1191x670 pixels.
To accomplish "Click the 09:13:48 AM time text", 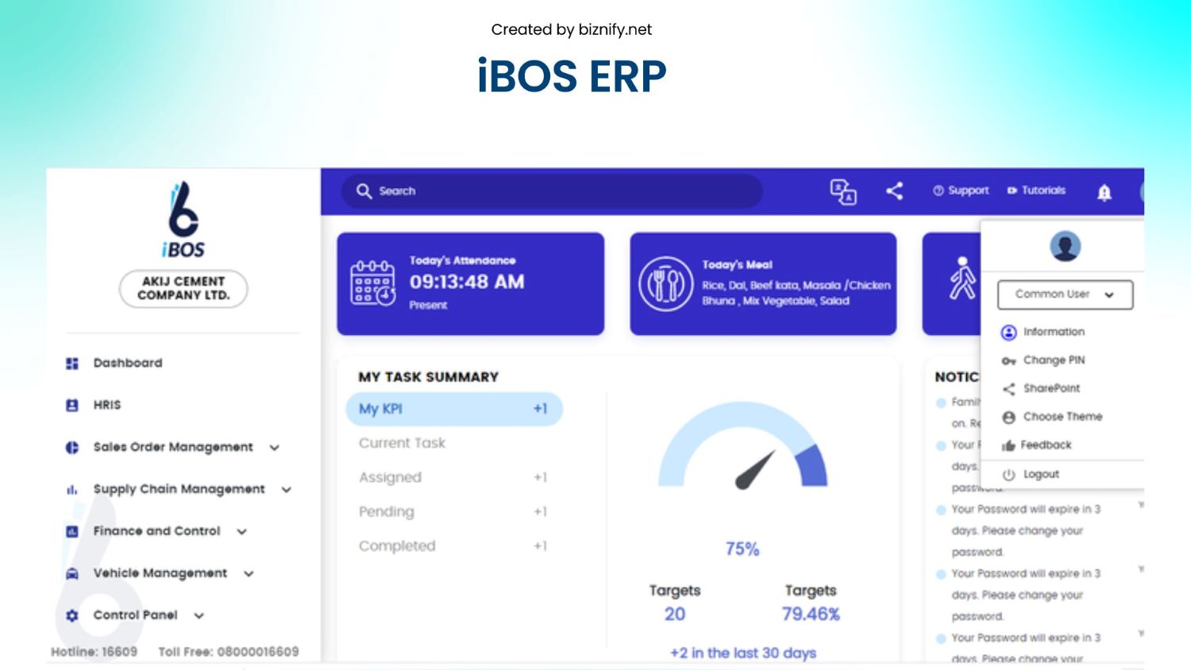I will click(467, 282).
